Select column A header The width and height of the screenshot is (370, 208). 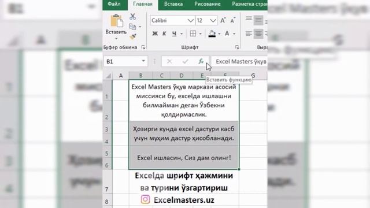click(121, 76)
